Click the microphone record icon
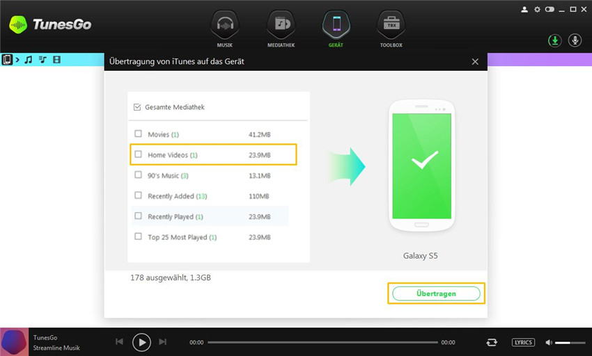 [575, 40]
